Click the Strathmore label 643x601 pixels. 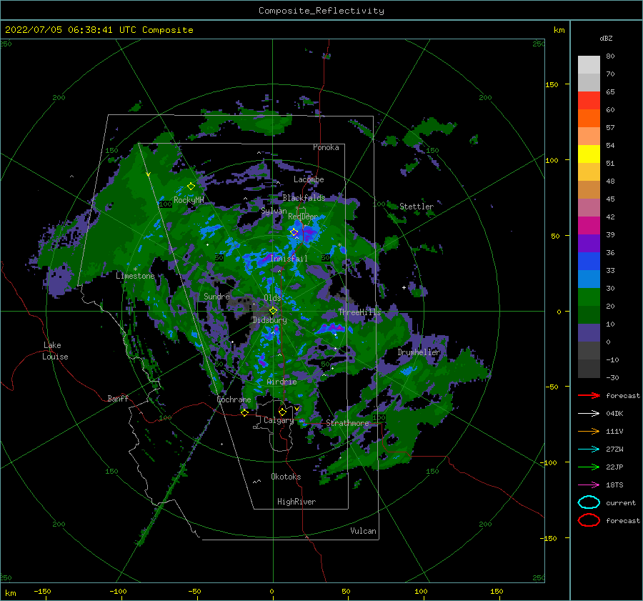(347, 423)
